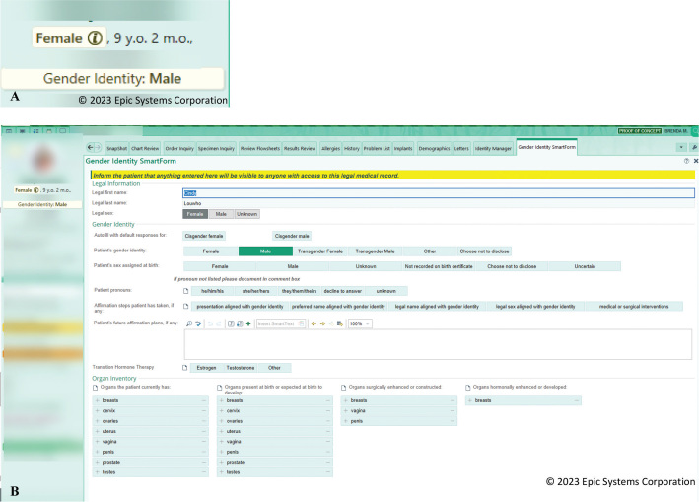
Task: Click the plus on testes in the currently has list
Action: coord(97,472)
